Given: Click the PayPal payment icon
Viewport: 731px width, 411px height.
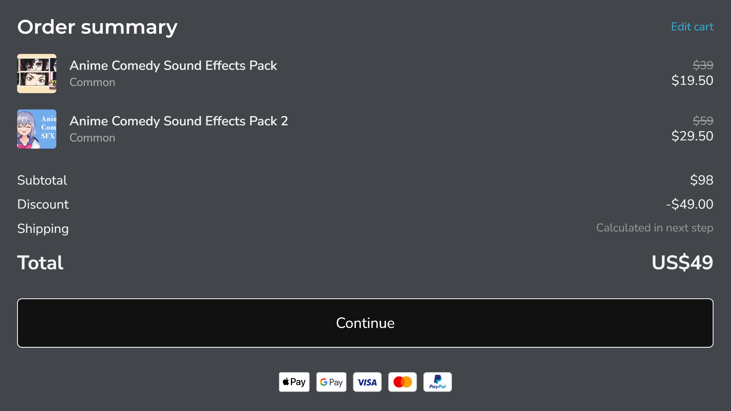Looking at the screenshot, I should (x=437, y=382).
